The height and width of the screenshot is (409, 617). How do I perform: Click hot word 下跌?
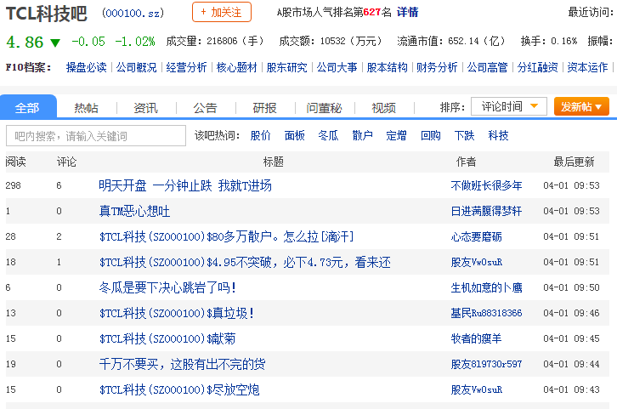click(x=464, y=136)
